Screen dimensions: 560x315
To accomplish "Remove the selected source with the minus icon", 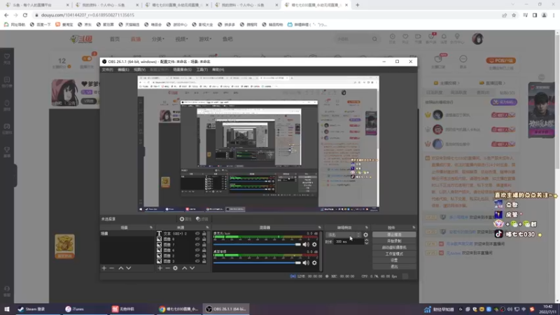I will pos(167,268).
